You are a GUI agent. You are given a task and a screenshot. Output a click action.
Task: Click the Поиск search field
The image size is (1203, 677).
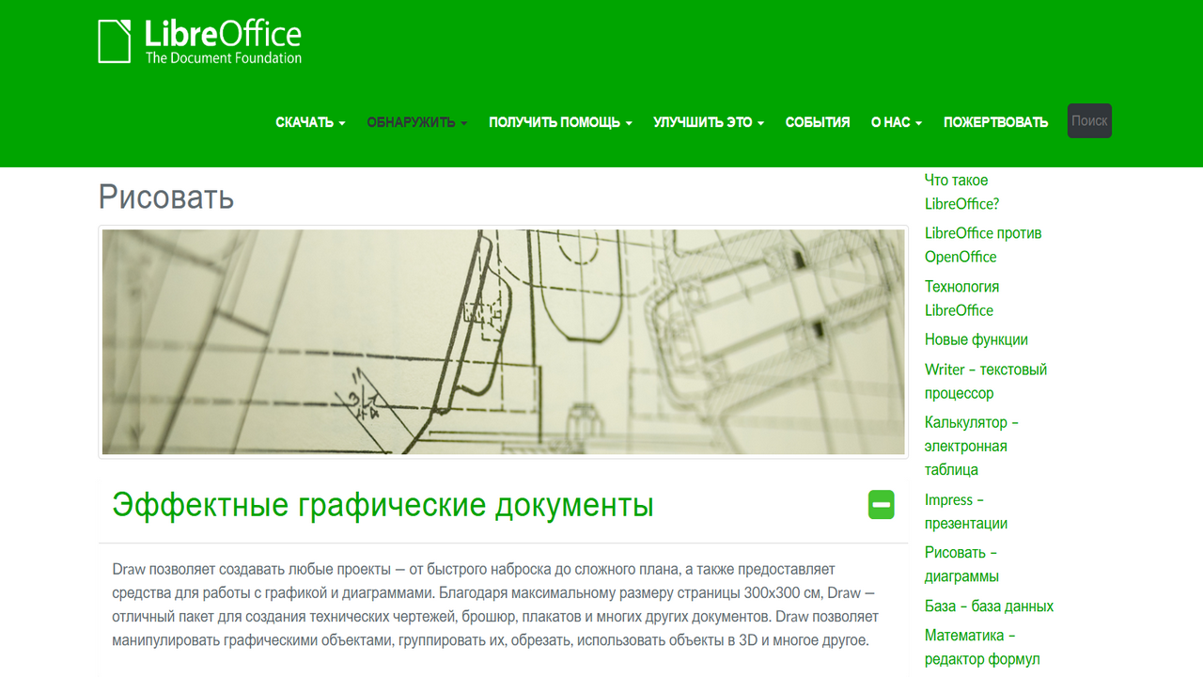[1089, 120]
